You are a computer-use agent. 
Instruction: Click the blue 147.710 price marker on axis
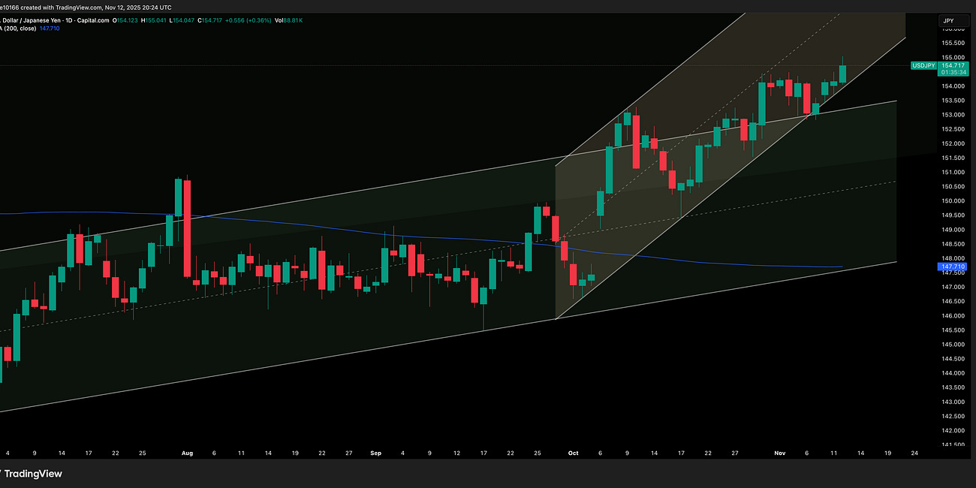pos(950,267)
